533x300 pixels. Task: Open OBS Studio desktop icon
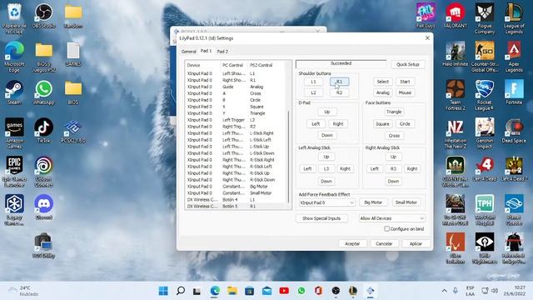coord(43,15)
